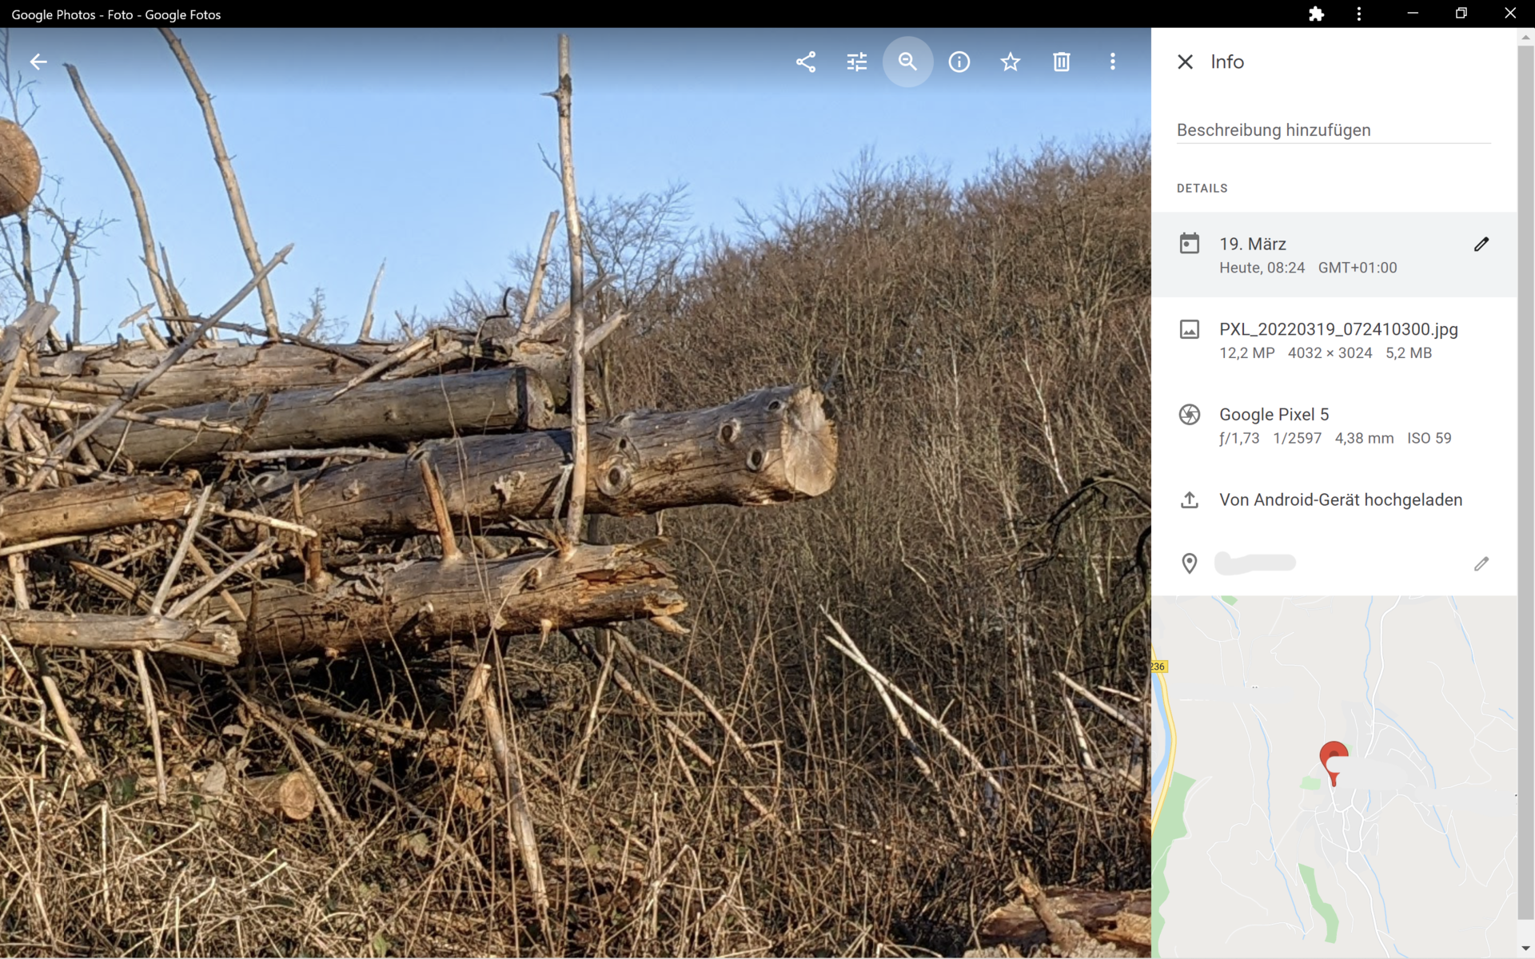Add a description in Beschreibung hinzufügen field

pyautogui.click(x=1334, y=130)
